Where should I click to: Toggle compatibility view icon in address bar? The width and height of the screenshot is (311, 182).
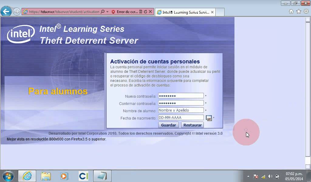pyautogui.click(x=141, y=12)
